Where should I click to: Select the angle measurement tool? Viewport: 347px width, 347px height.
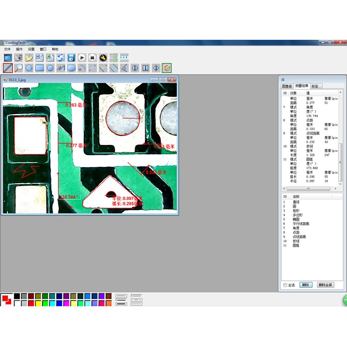point(124,68)
